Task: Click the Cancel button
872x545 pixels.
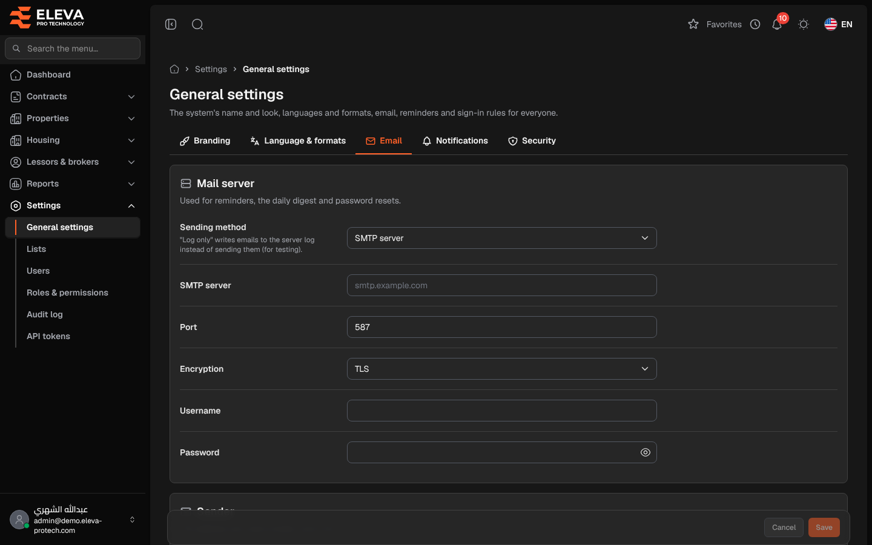Action: click(784, 527)
